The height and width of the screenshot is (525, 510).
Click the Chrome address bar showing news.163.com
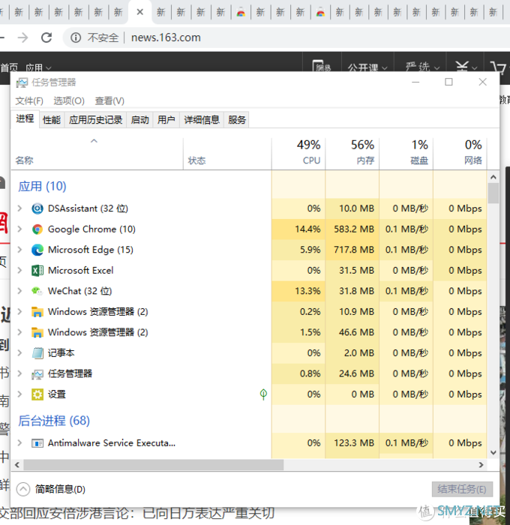pos(286,37)
